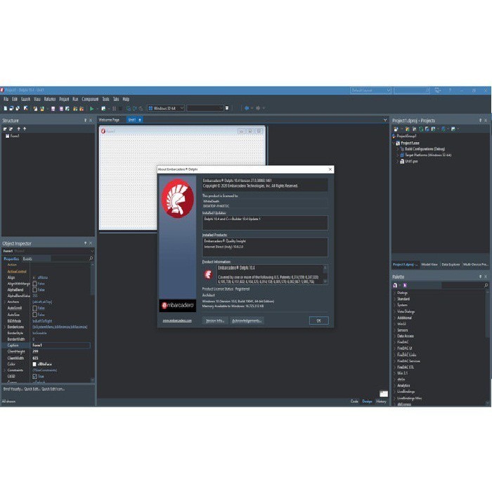Open the Default Layout dropdown in title bar

coord(389,91)
